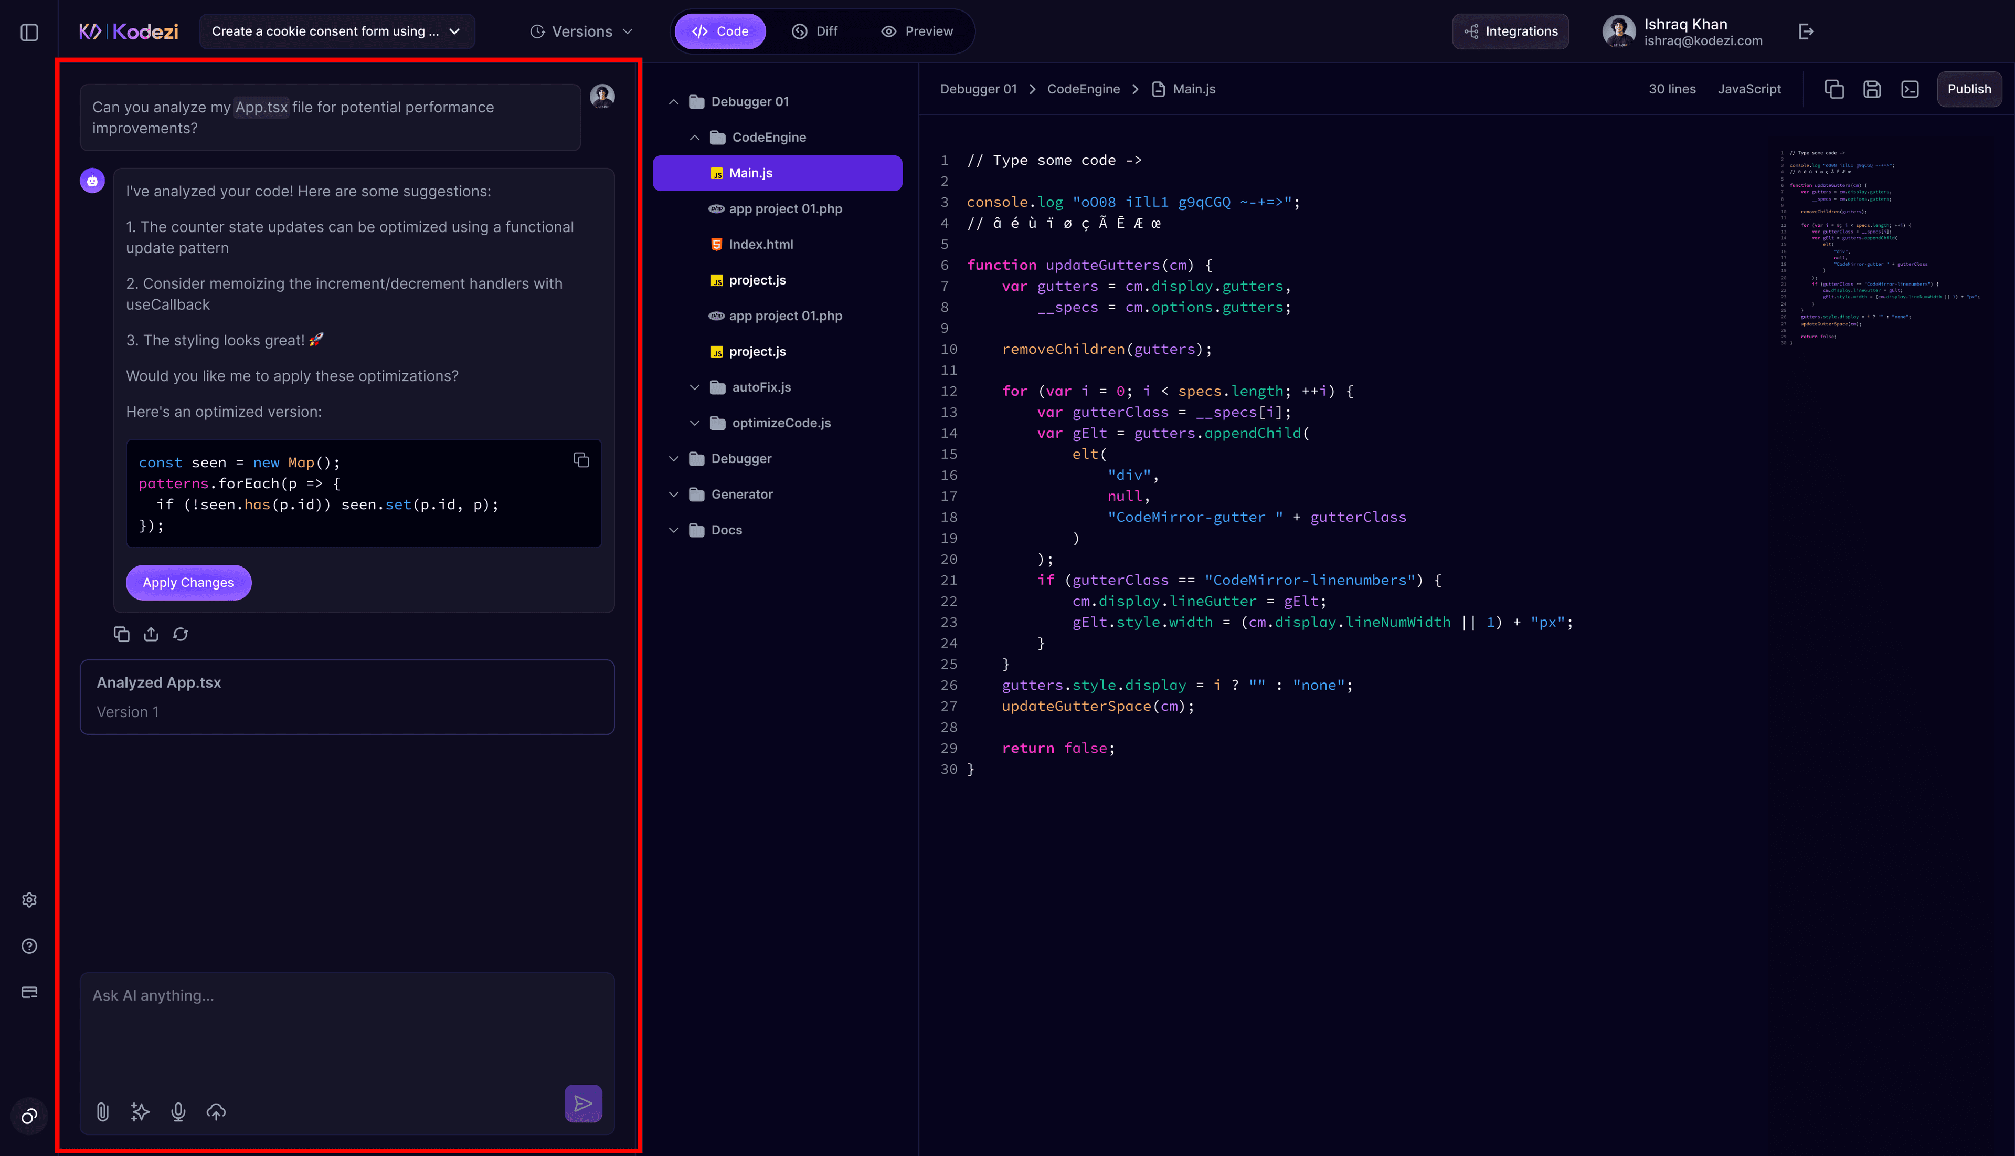Copy the optimized code snippet
Screen dimensions: 2015x1156
coord(581,460)
